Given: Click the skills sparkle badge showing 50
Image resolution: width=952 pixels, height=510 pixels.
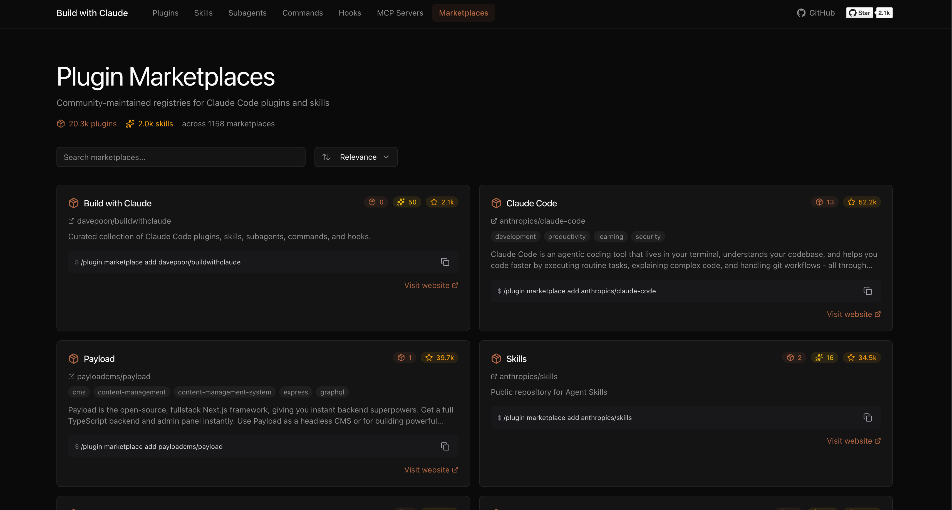Looking at the screenshot, I should pyautogui.click(x=406, y=202).
